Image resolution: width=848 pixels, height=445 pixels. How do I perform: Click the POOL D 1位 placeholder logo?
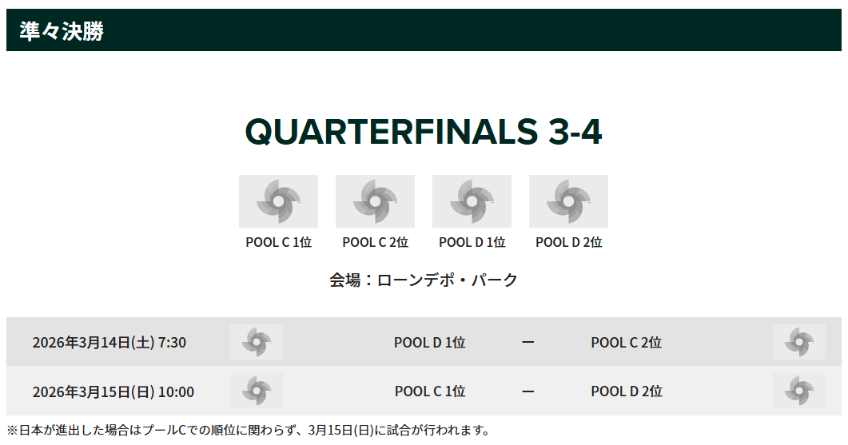(x=472, y=201)
